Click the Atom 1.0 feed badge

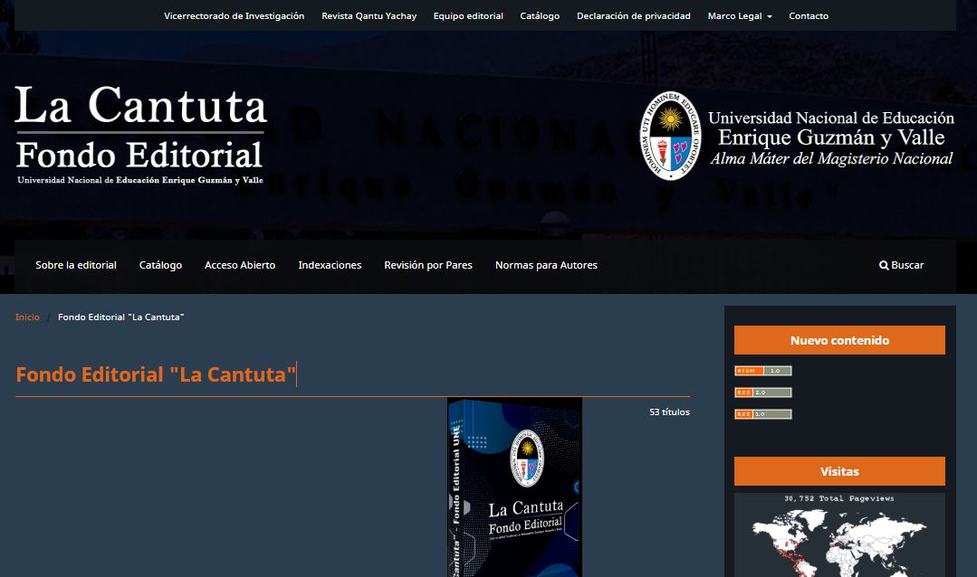pyautogui.click(x=762, y=371)
